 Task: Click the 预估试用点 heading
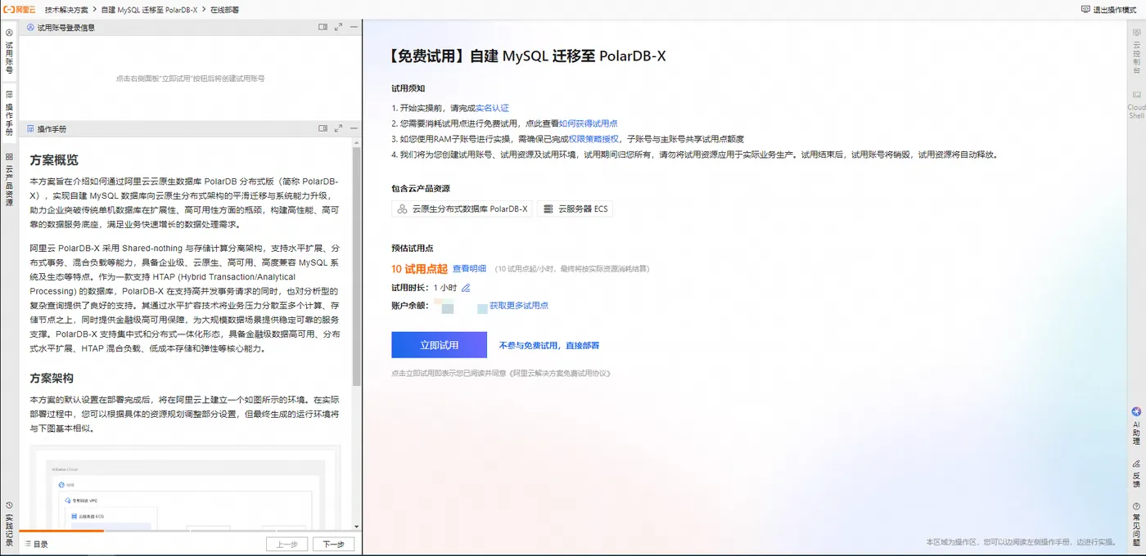[412, 249]
